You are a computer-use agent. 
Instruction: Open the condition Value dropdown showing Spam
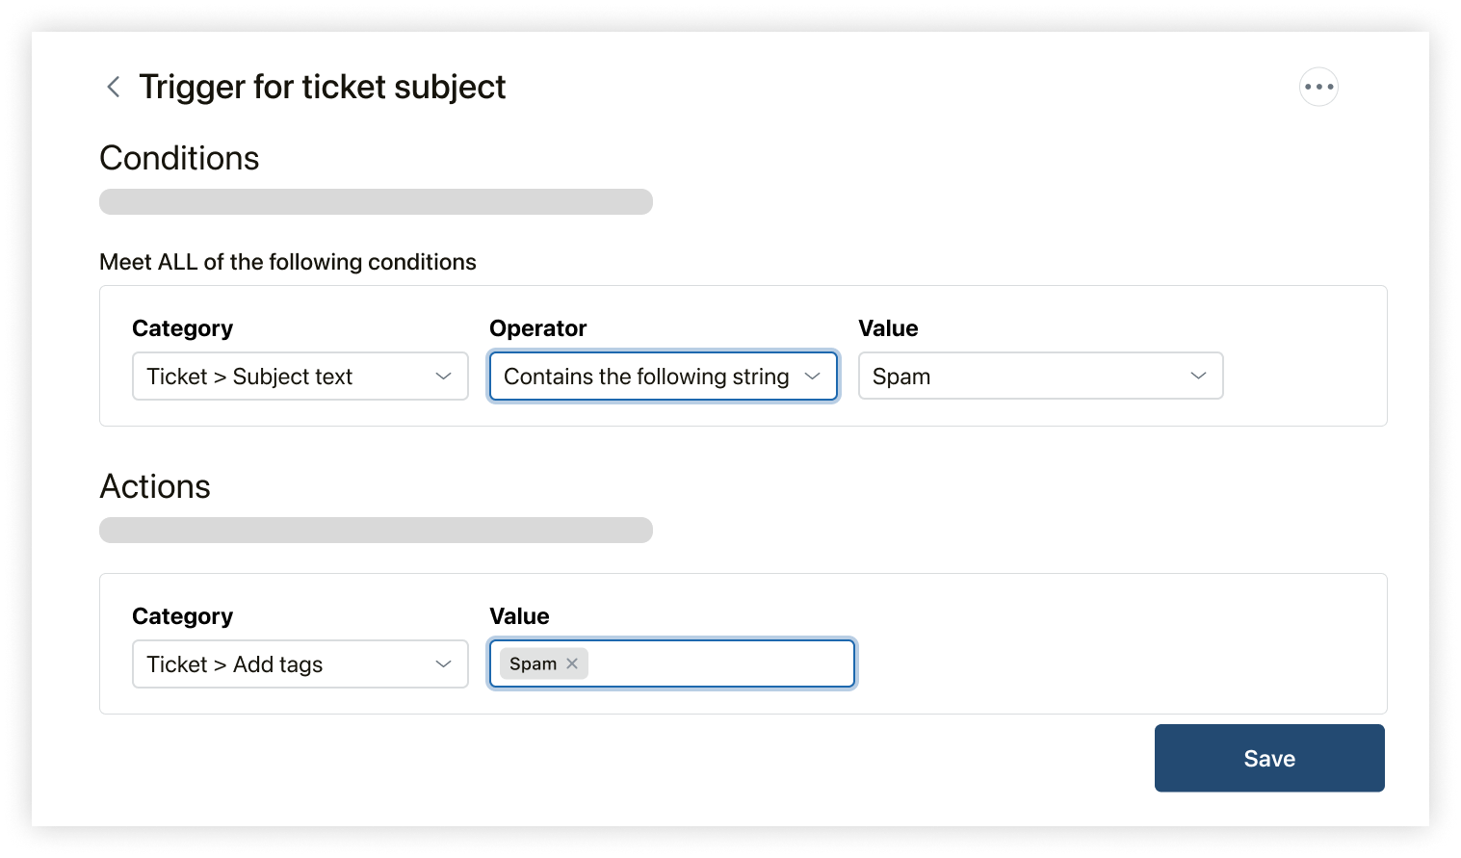[1021, 376]
